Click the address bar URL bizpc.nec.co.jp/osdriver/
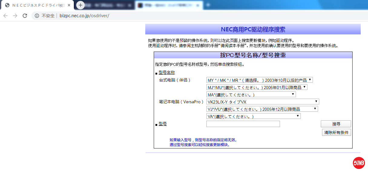Viewport: 368px width, 172px height. [84, 16]
